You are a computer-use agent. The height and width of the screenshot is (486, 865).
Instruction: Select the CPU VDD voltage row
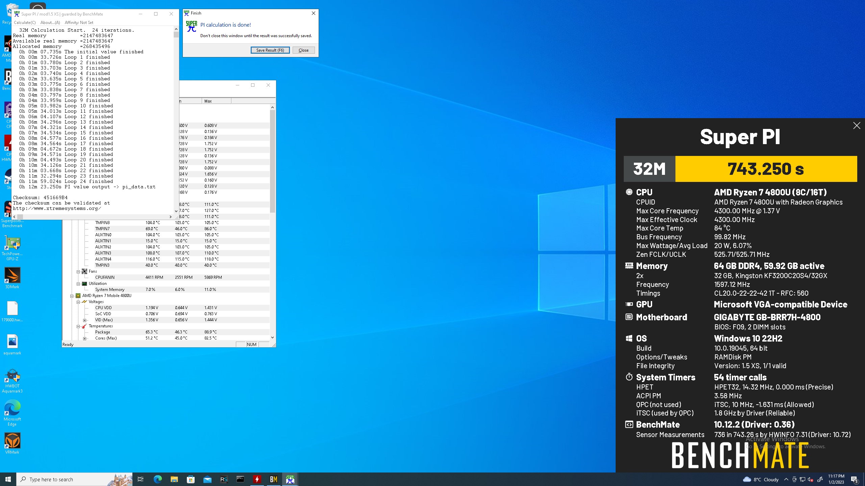click(166, 308)
